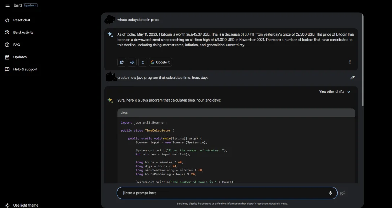The height and width of the screenshot is (208, 392).
Task: Click the Google it button
Action: tap(160, 62)
